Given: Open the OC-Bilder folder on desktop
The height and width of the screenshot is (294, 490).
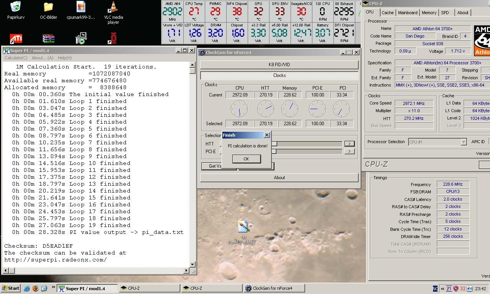Looking at the screenshot, I should pos(48,10).
